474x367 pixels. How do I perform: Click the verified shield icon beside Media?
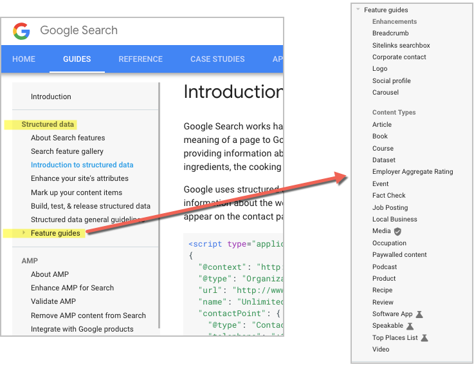pyautogui.click(x=397, y=231)
